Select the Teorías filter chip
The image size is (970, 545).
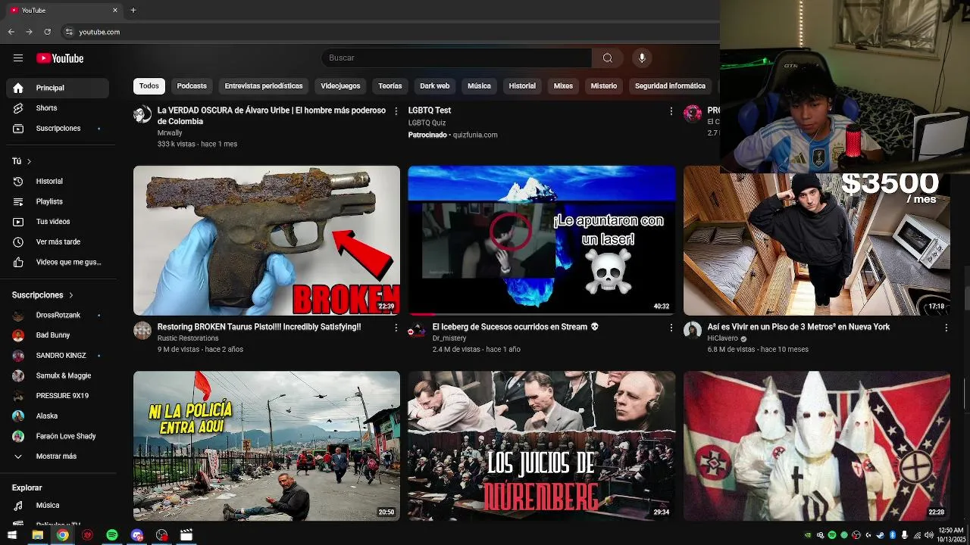[x=390, y=86]
